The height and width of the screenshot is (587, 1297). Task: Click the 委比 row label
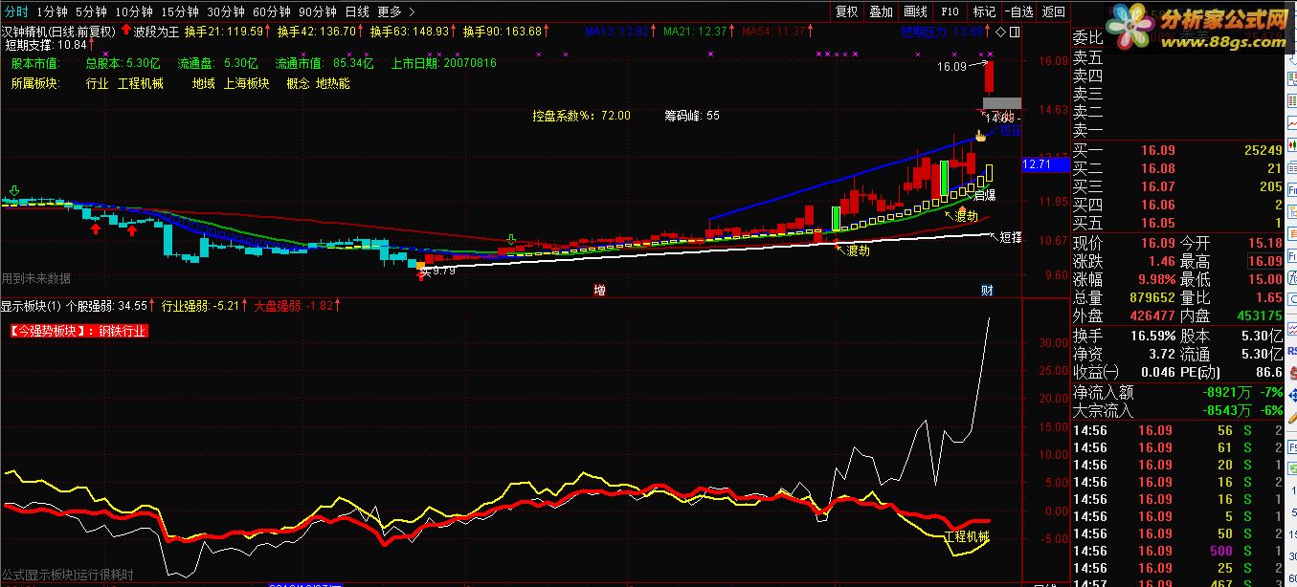coord(1087,39)
